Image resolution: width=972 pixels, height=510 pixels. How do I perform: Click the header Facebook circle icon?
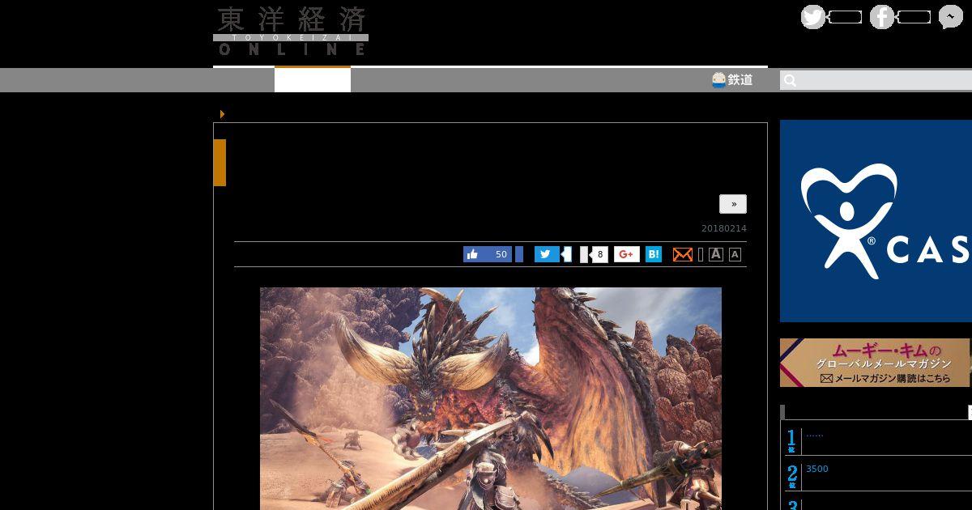click(882, 17)
